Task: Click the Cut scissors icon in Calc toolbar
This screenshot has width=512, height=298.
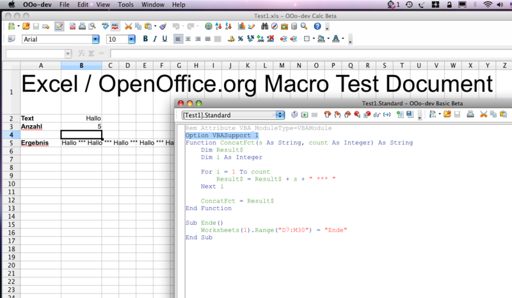Action: [x=129, y=27]
